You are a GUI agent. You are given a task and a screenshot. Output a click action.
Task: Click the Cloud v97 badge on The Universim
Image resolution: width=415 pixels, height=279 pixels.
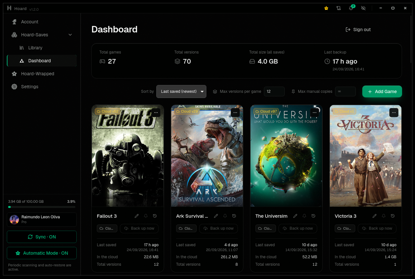pos(266,111)
